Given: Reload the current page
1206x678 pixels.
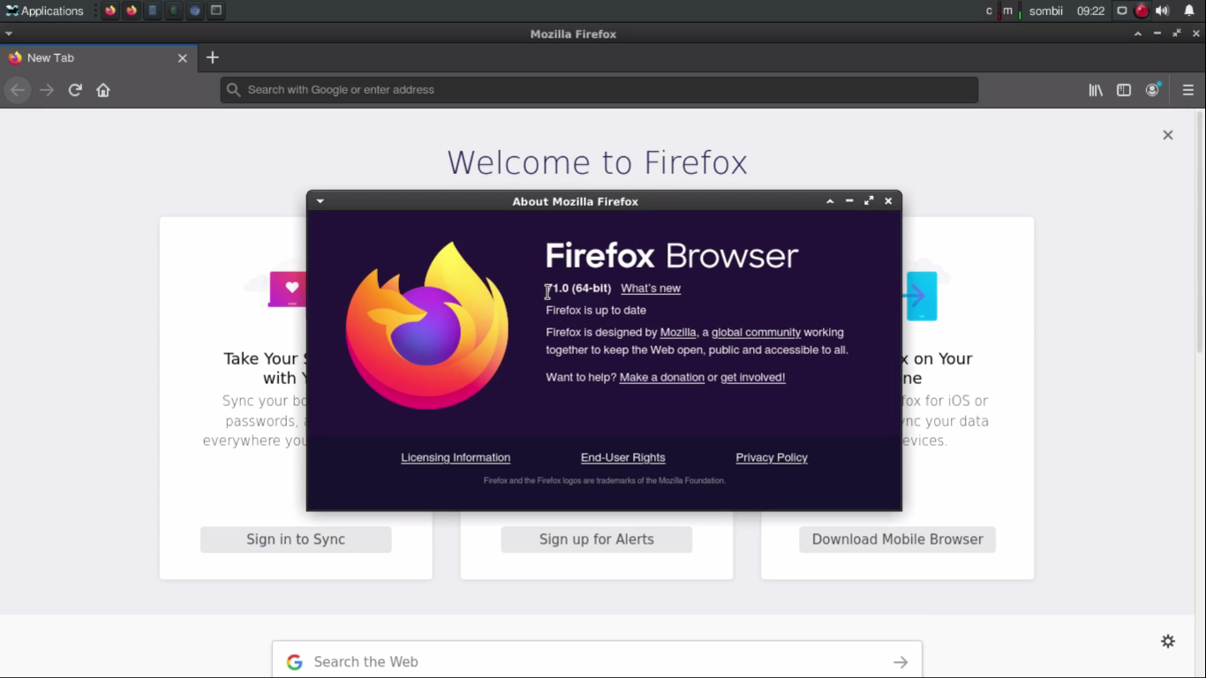Looking at the screenshot, I should [75, 89].
